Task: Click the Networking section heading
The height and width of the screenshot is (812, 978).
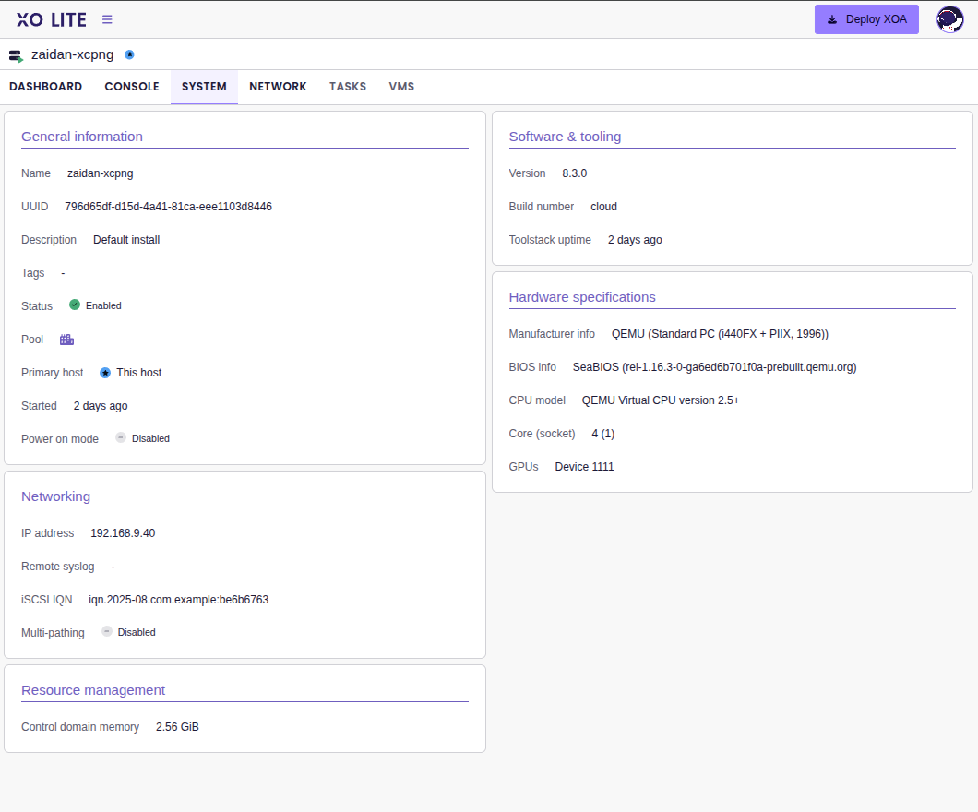Action: pos(55,496)
